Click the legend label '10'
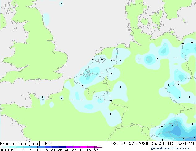 (39, 150)
